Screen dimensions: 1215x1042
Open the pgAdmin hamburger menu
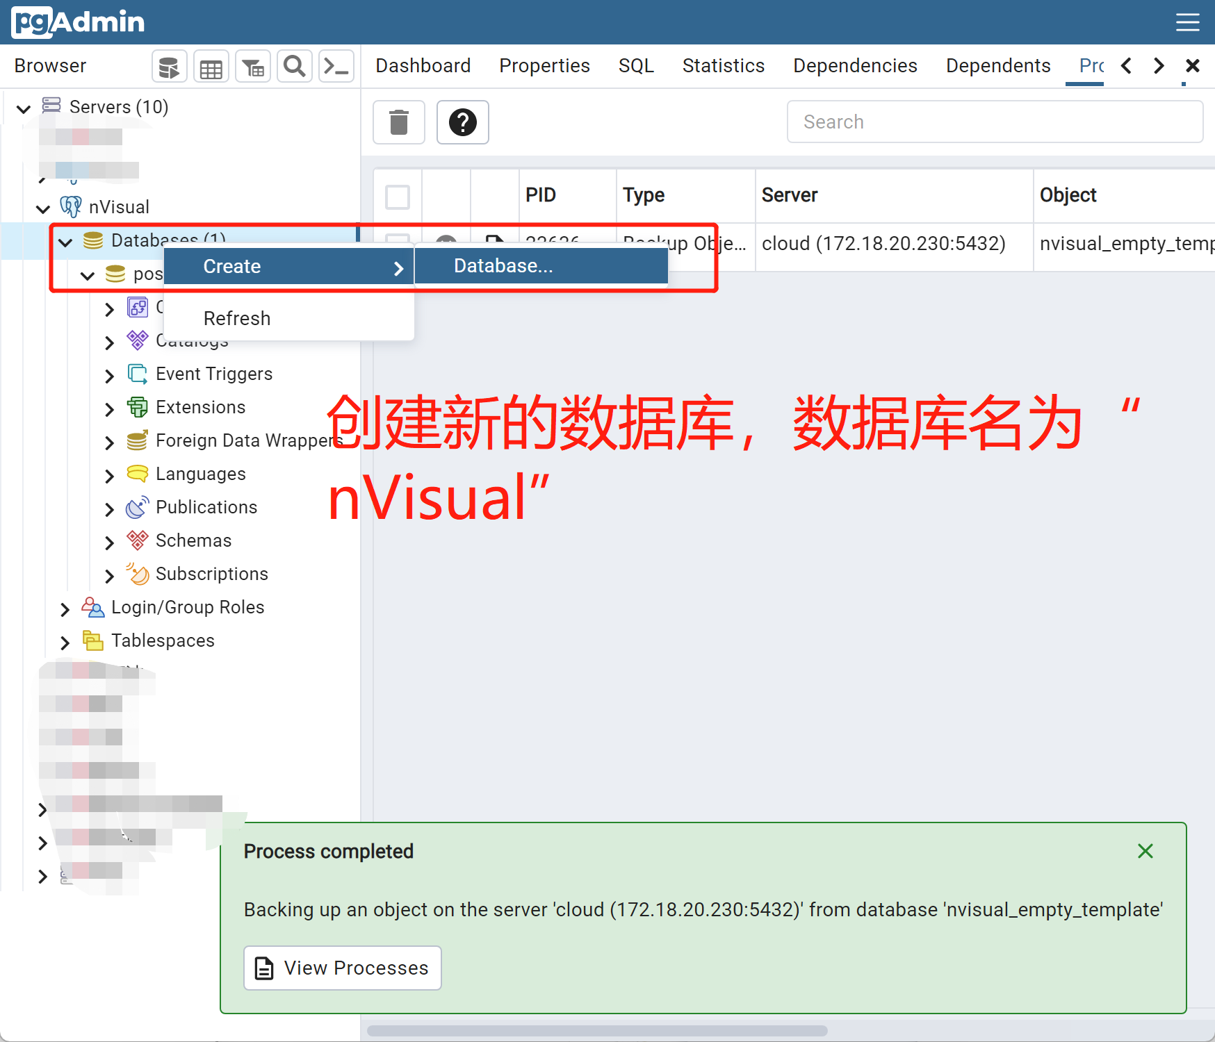click(1187, 22)
